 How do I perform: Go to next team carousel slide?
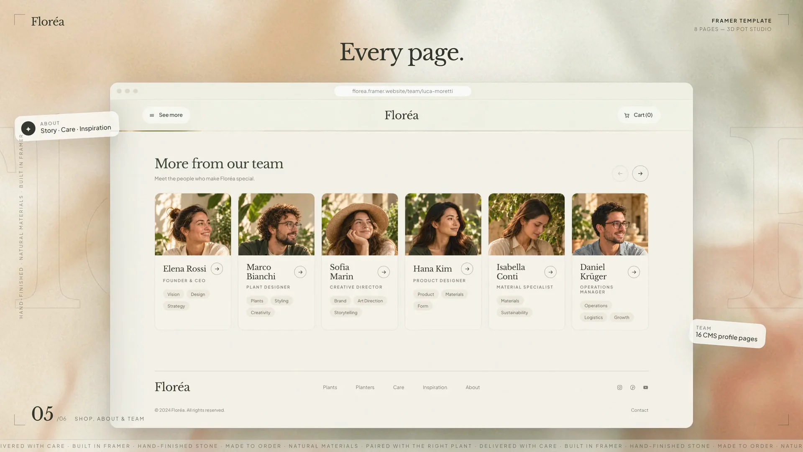pos(640,174)
